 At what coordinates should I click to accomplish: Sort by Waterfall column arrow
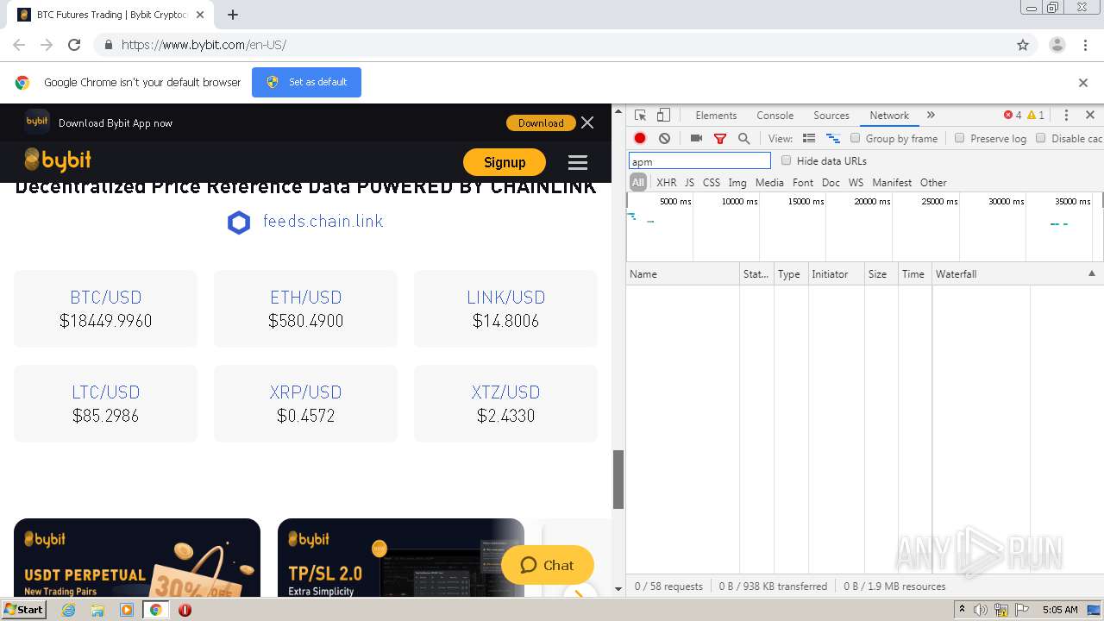(x=1091, y=273)
